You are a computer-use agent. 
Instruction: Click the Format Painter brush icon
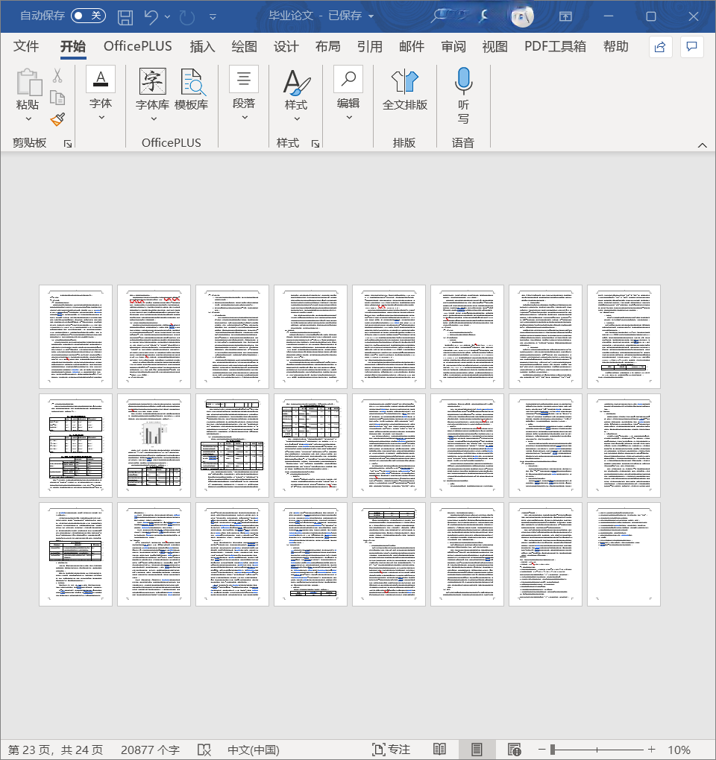(x=57, y=119)
